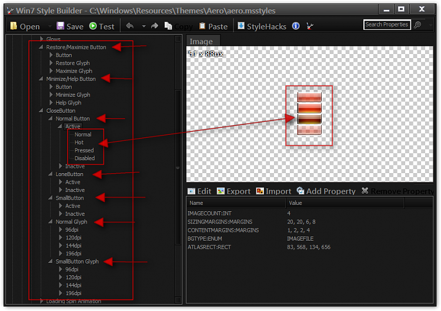
Task: Run the theme with the Test button
Action: (x=102, y=26)
